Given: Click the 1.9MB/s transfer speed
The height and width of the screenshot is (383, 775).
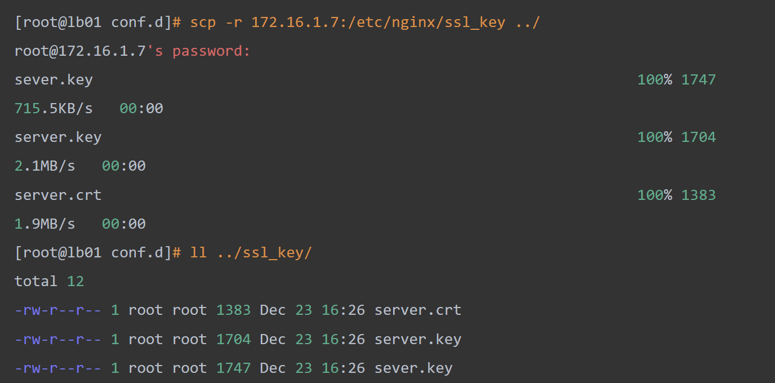Looking at the screenshot, I should click(44, 224).
